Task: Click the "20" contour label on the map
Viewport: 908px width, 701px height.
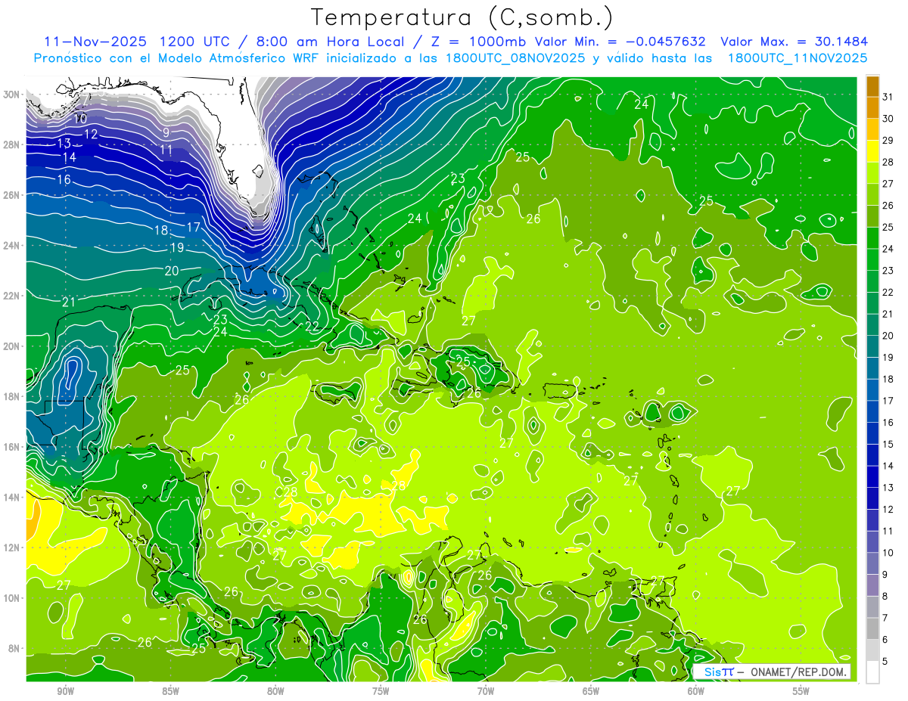Action: 172,271
